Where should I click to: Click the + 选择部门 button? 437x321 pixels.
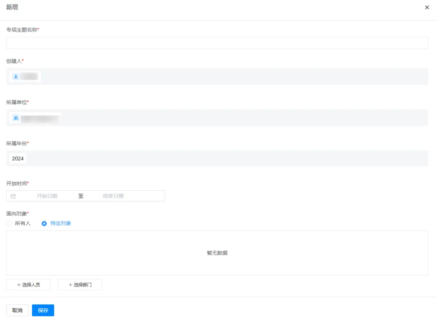(x=80, y=285)
